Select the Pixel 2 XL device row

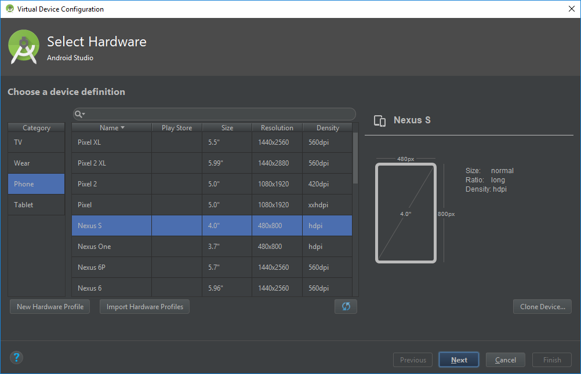click(x=110, y=163)
